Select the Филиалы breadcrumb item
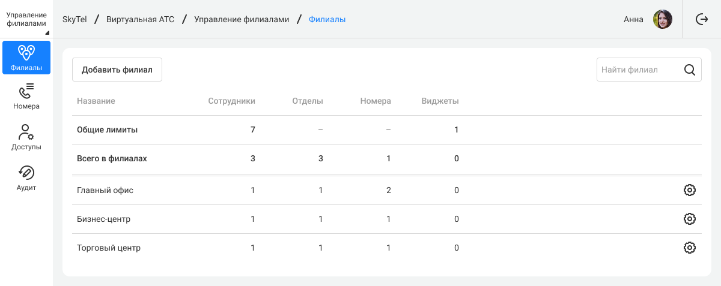 coord(327,19)
